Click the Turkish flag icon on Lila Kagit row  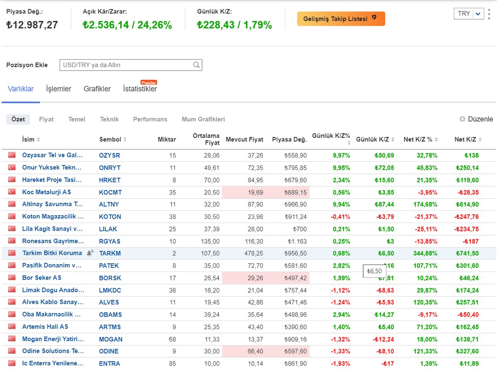(x=12, y=228)
